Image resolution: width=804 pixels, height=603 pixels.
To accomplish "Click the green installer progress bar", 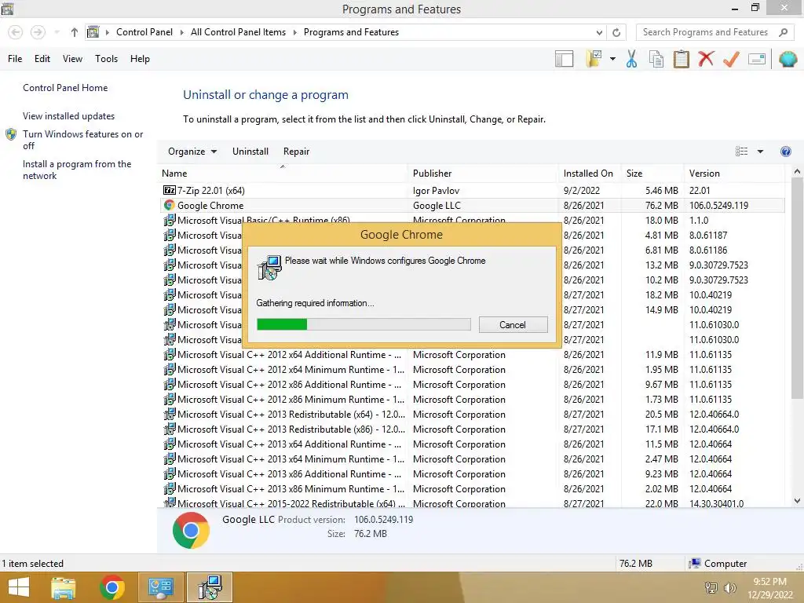I will coord(364,324).
